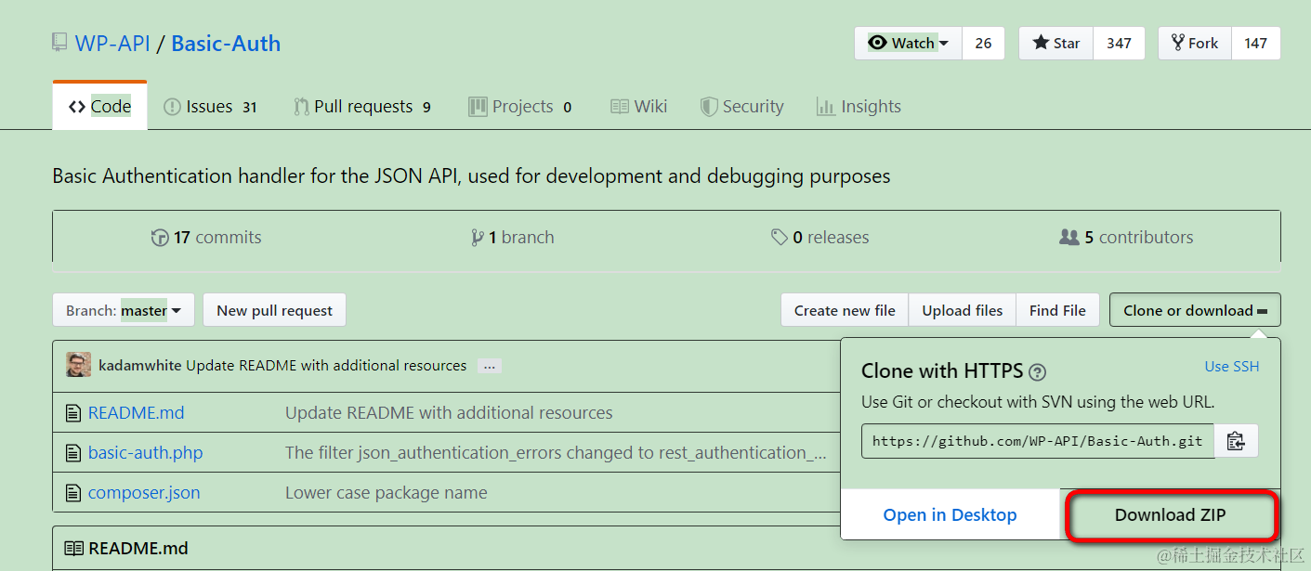Open the Wiki tab
This screenshot has height=571, width=1311.
coord(639,107)
